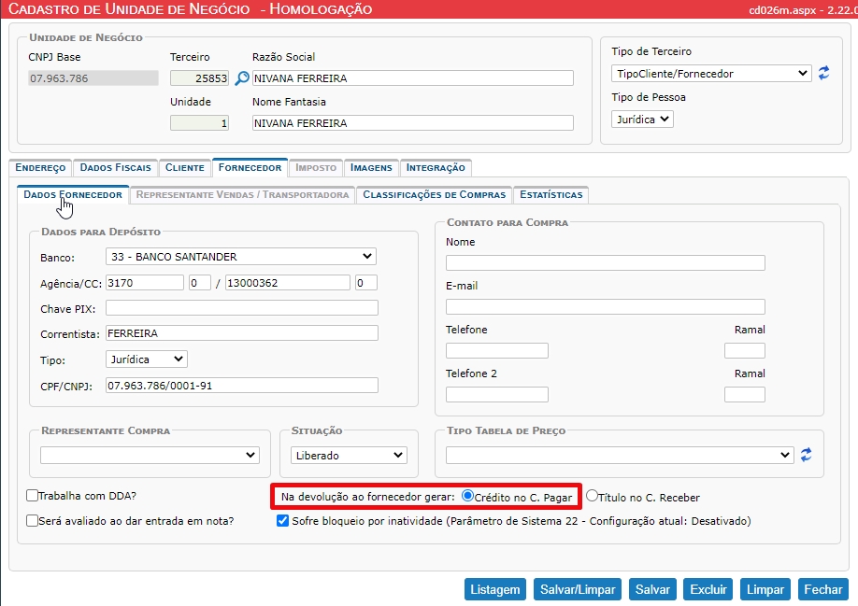
Task: Click the disabled Imposto tab
Action: (316, 168)
